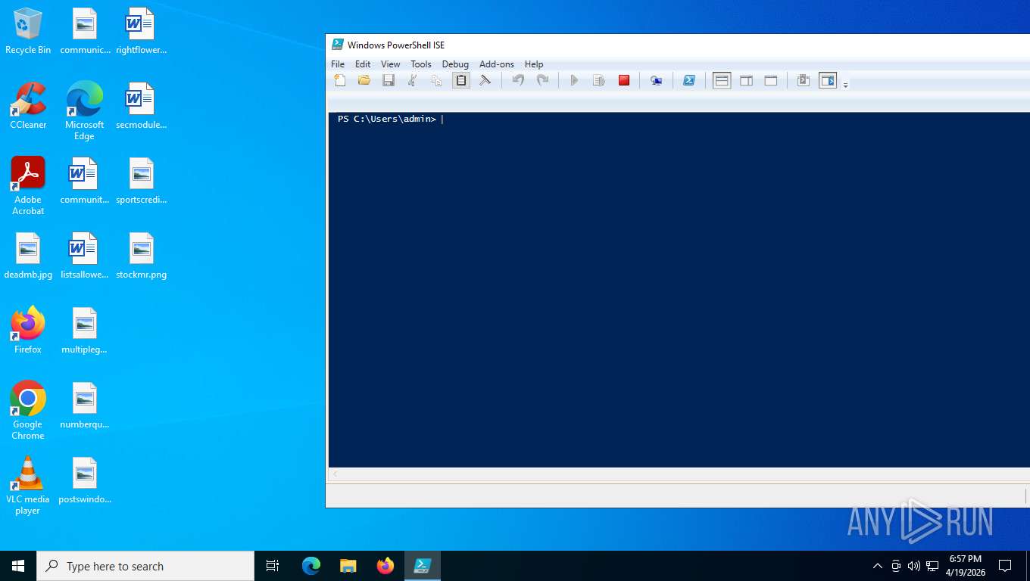This screenshot has width=1030, height=581.
Task: Select the Microsoft Edge desktop shortcut
Action: pyautogui.click(x=84, y=111)
